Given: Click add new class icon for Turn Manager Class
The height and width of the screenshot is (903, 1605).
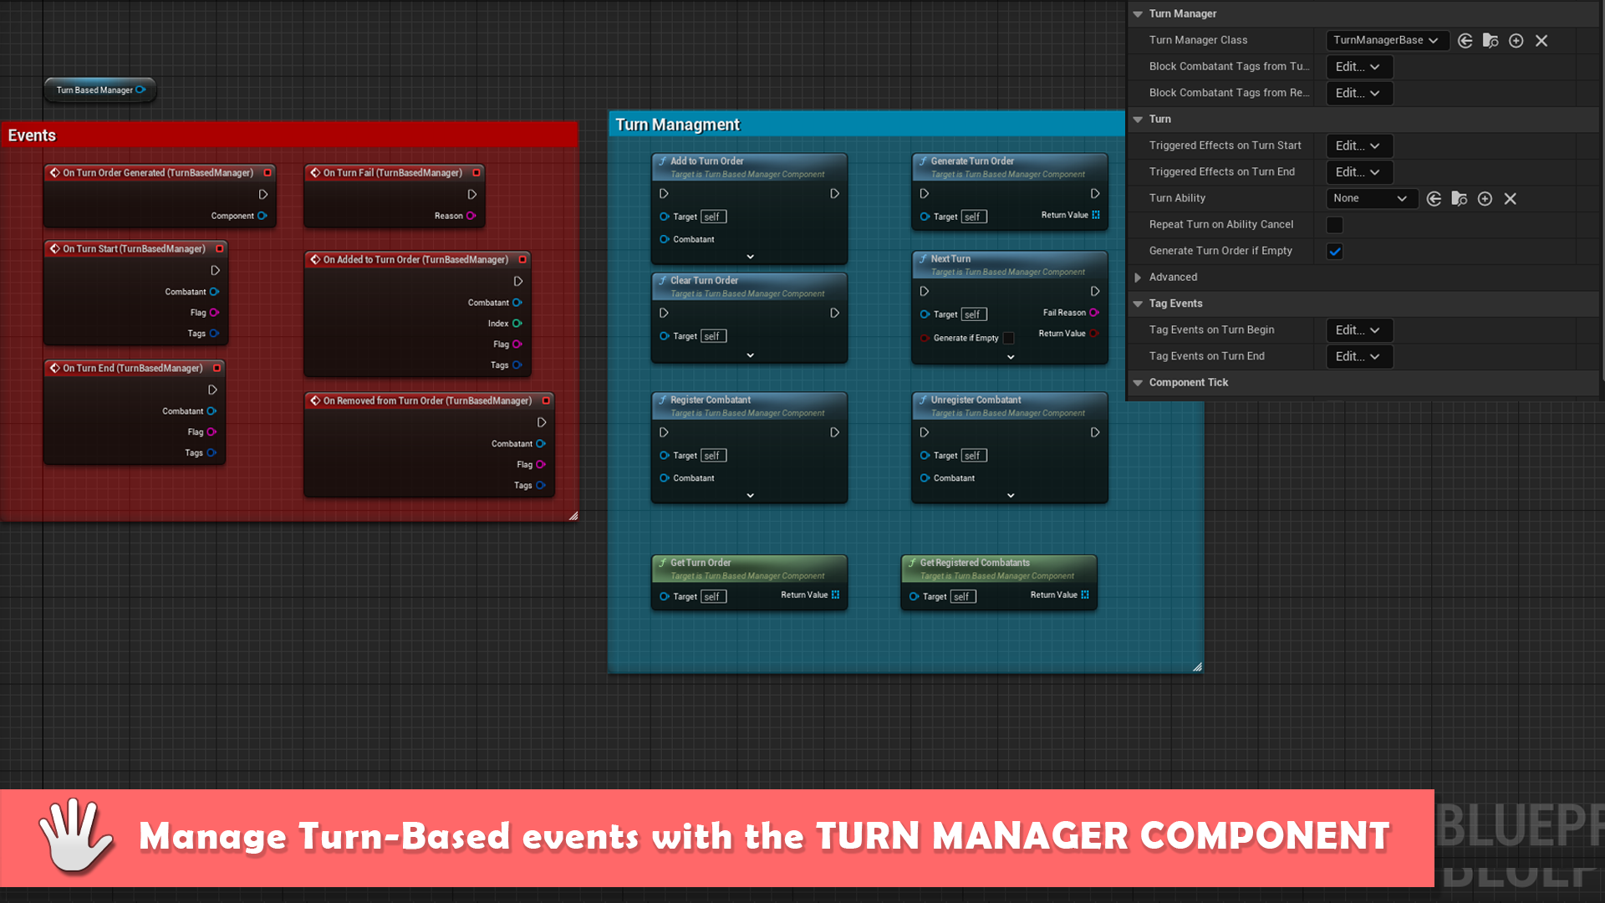Looking at the screenshot, I should (1516, 40).
